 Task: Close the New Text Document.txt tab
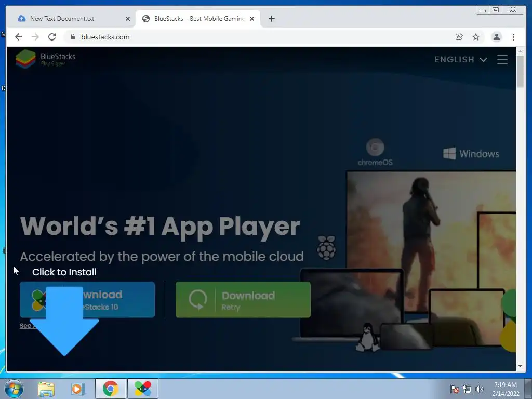coord(128,19)
